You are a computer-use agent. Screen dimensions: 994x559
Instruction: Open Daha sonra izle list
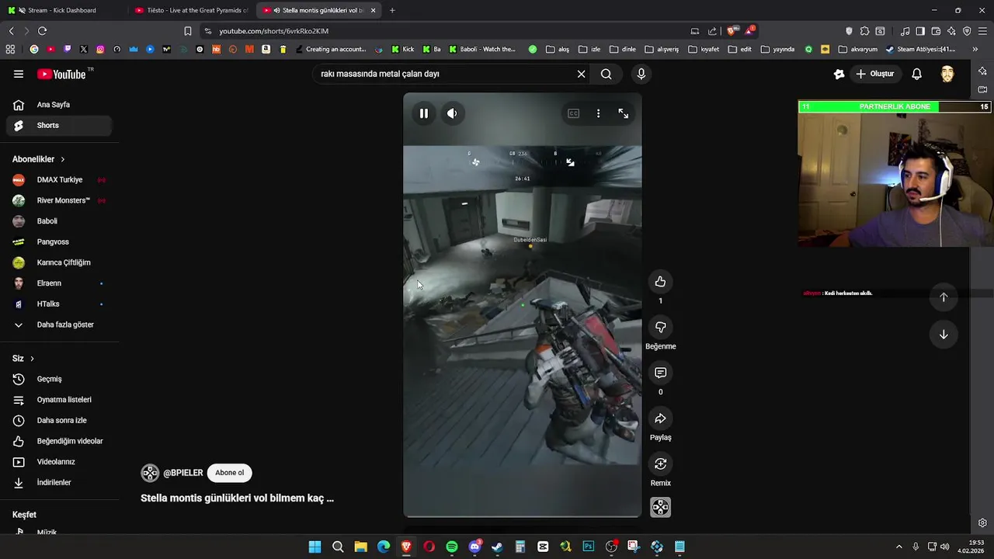(x=59, y=420)
